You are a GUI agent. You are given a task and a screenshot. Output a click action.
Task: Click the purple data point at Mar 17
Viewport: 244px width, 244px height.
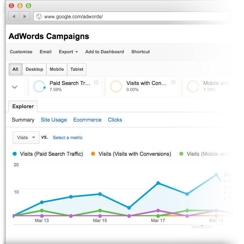158,210
